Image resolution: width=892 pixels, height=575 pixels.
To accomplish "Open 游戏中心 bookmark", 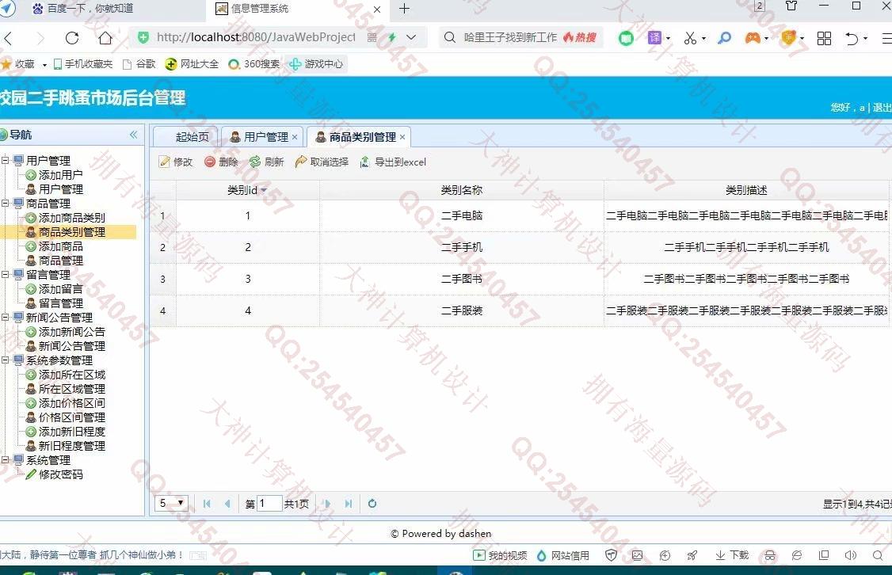I will coord(316,63).
